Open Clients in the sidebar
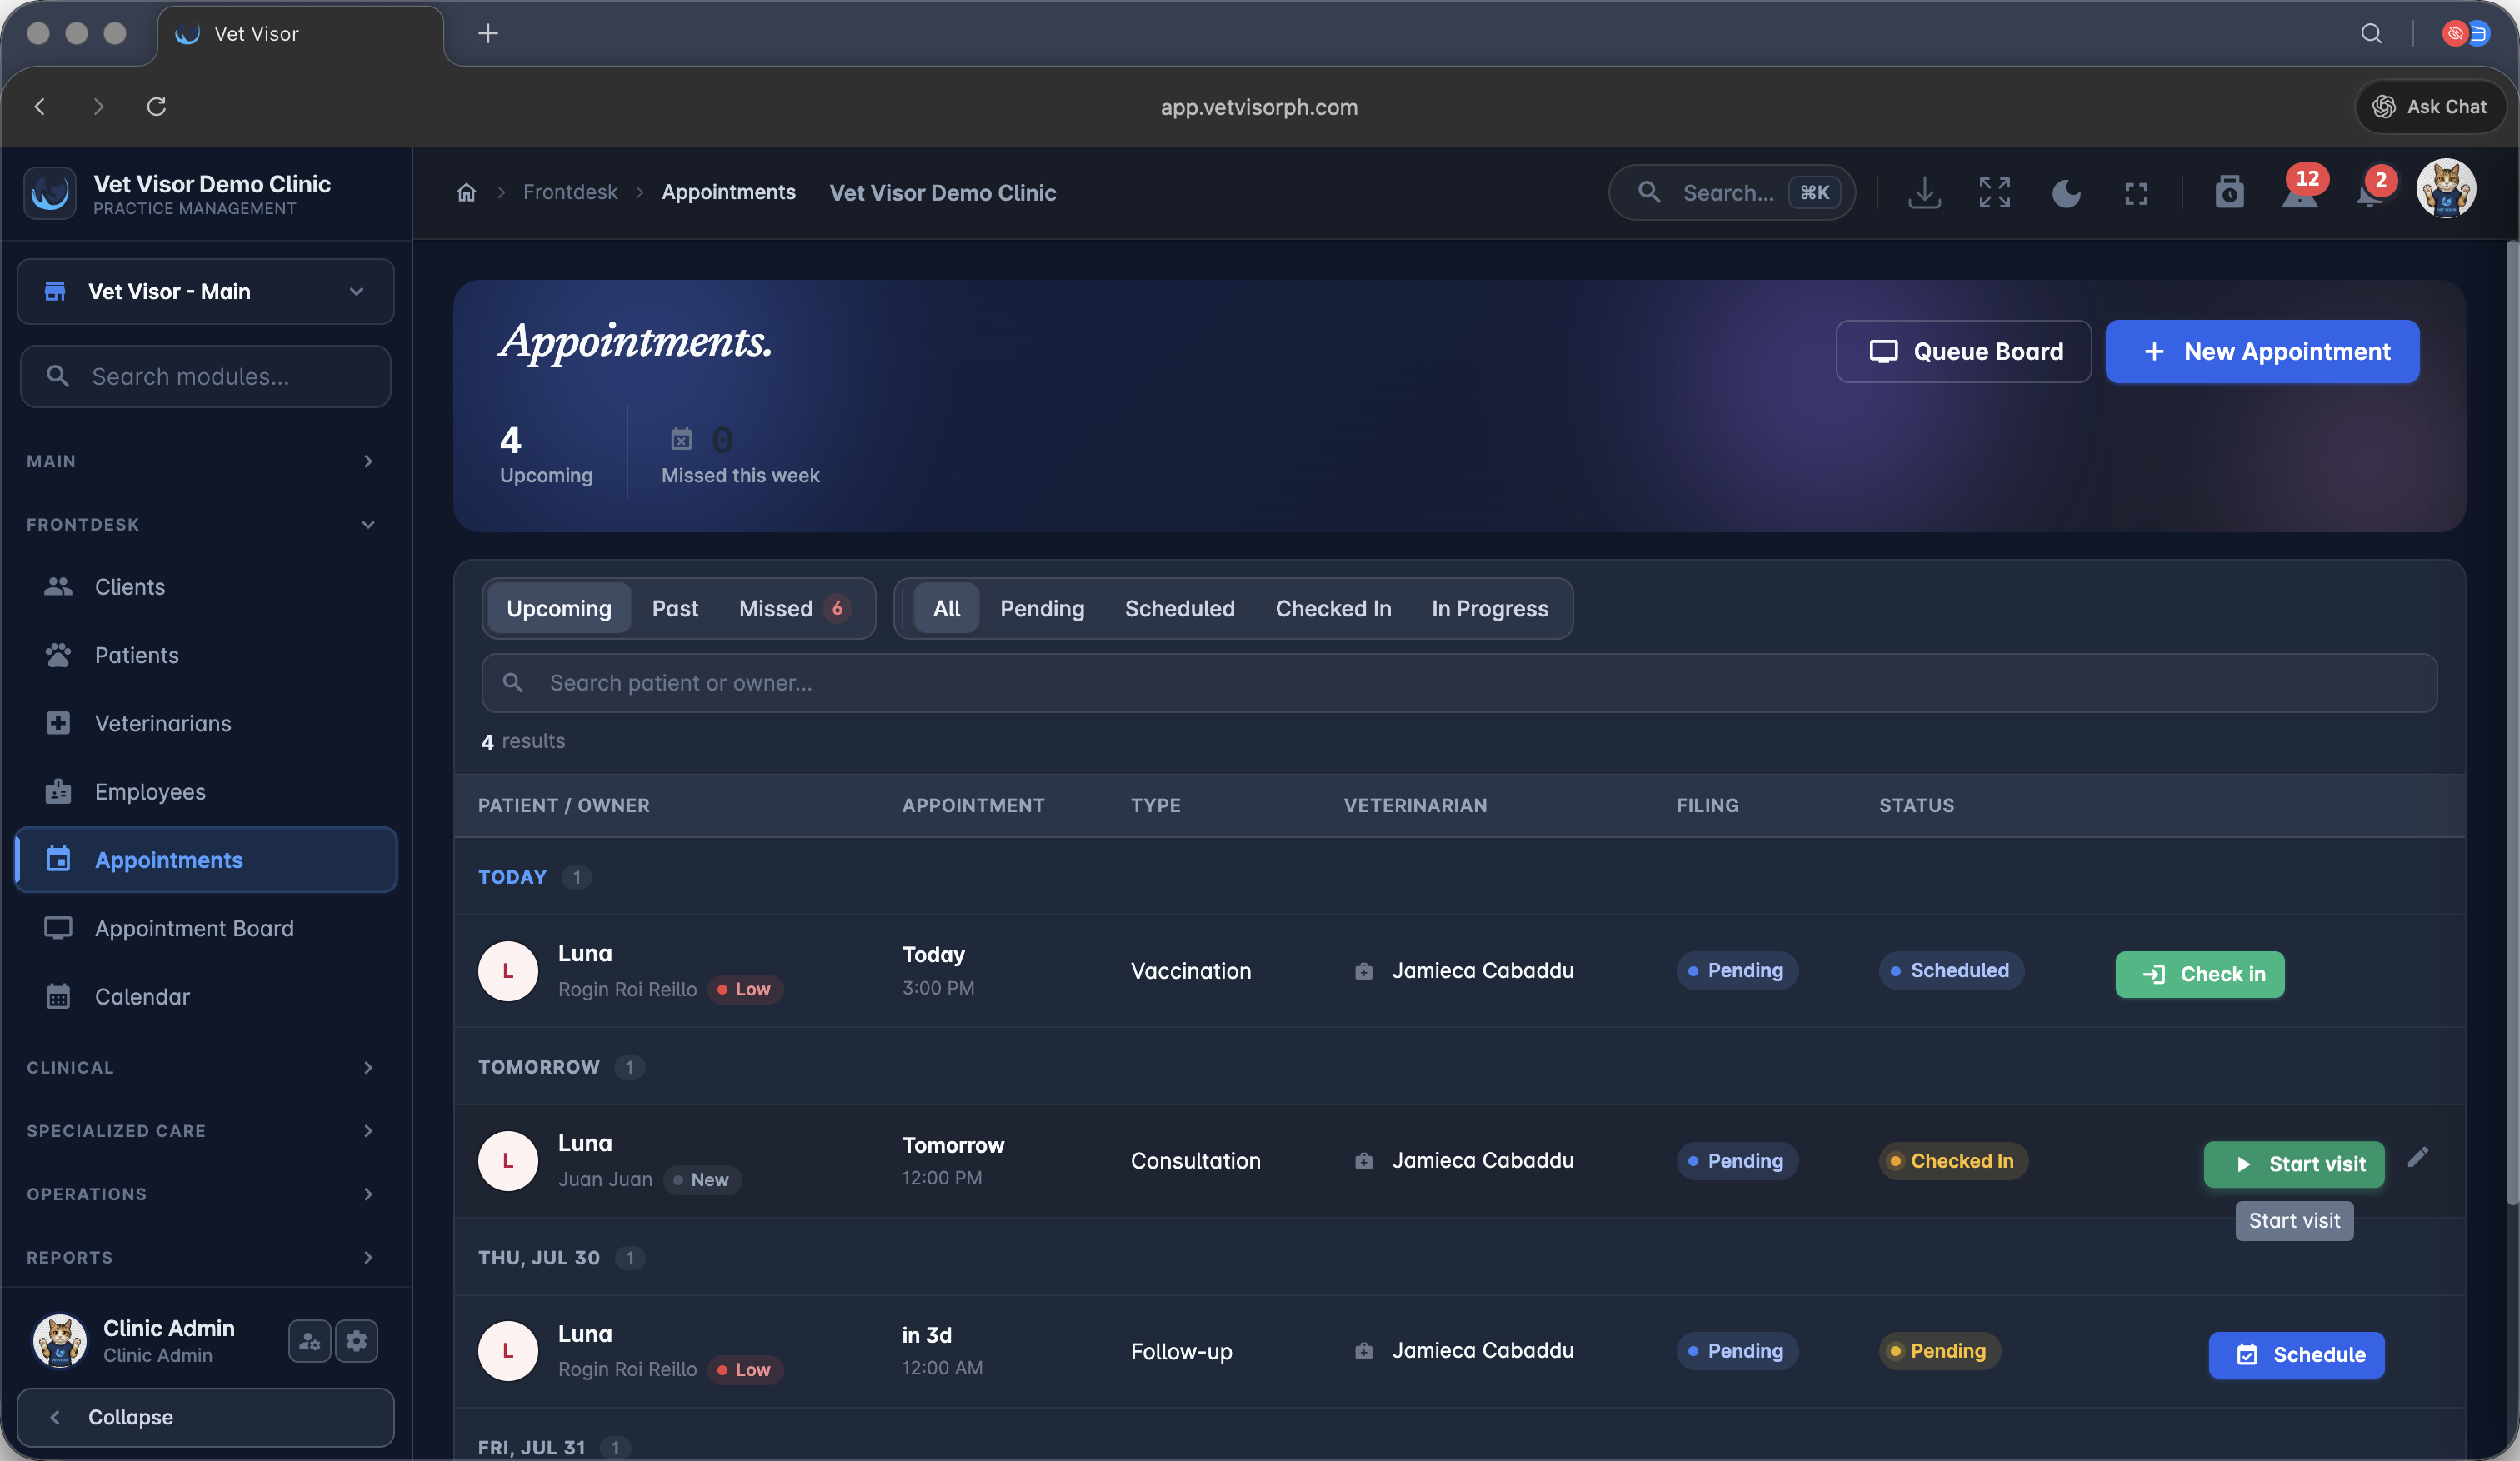 pos(205,586)
